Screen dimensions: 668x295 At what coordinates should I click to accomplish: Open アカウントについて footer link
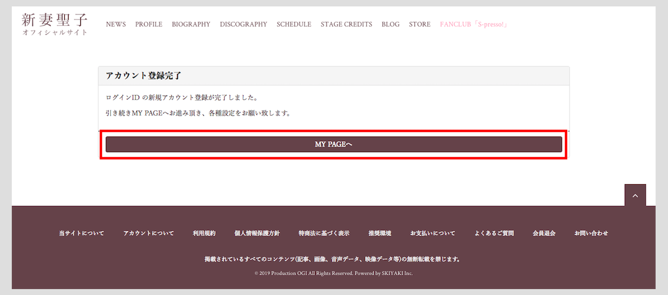point(148,233)
